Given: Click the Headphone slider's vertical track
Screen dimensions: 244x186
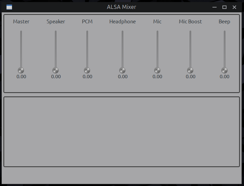Looking at the screenshot, I should pyautogui.click(x=122, y=49).
